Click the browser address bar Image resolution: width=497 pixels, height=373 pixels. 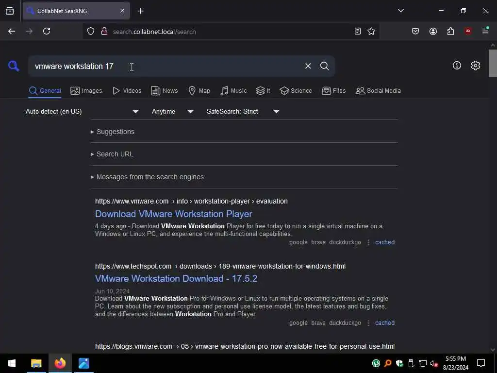tap(232, 32)
